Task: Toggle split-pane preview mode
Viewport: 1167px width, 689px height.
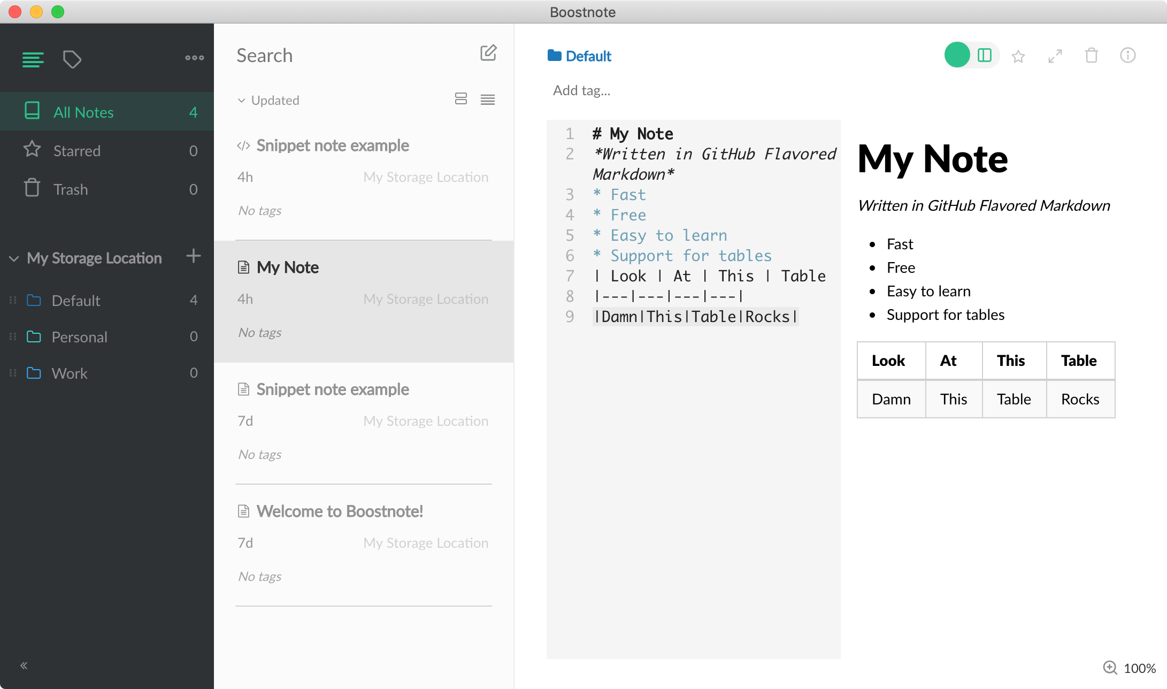Action: pyautogui.click(x=984, y=56)
